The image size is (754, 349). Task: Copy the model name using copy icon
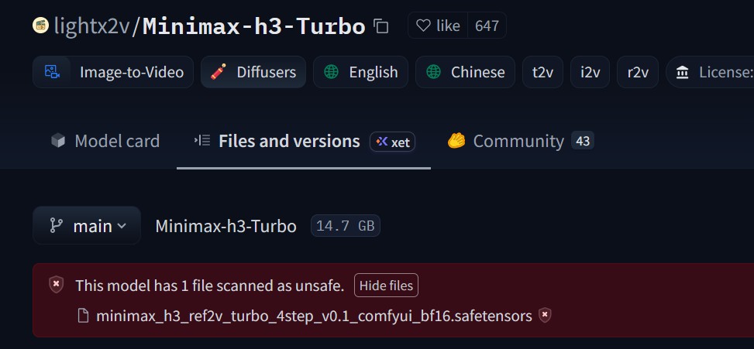click(x=381, y=26)
